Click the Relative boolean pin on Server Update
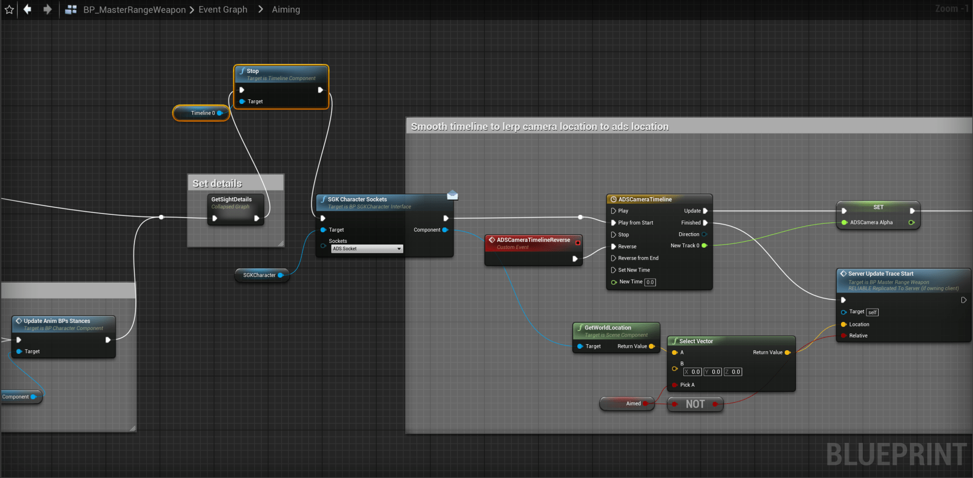 tap(844, 336)
